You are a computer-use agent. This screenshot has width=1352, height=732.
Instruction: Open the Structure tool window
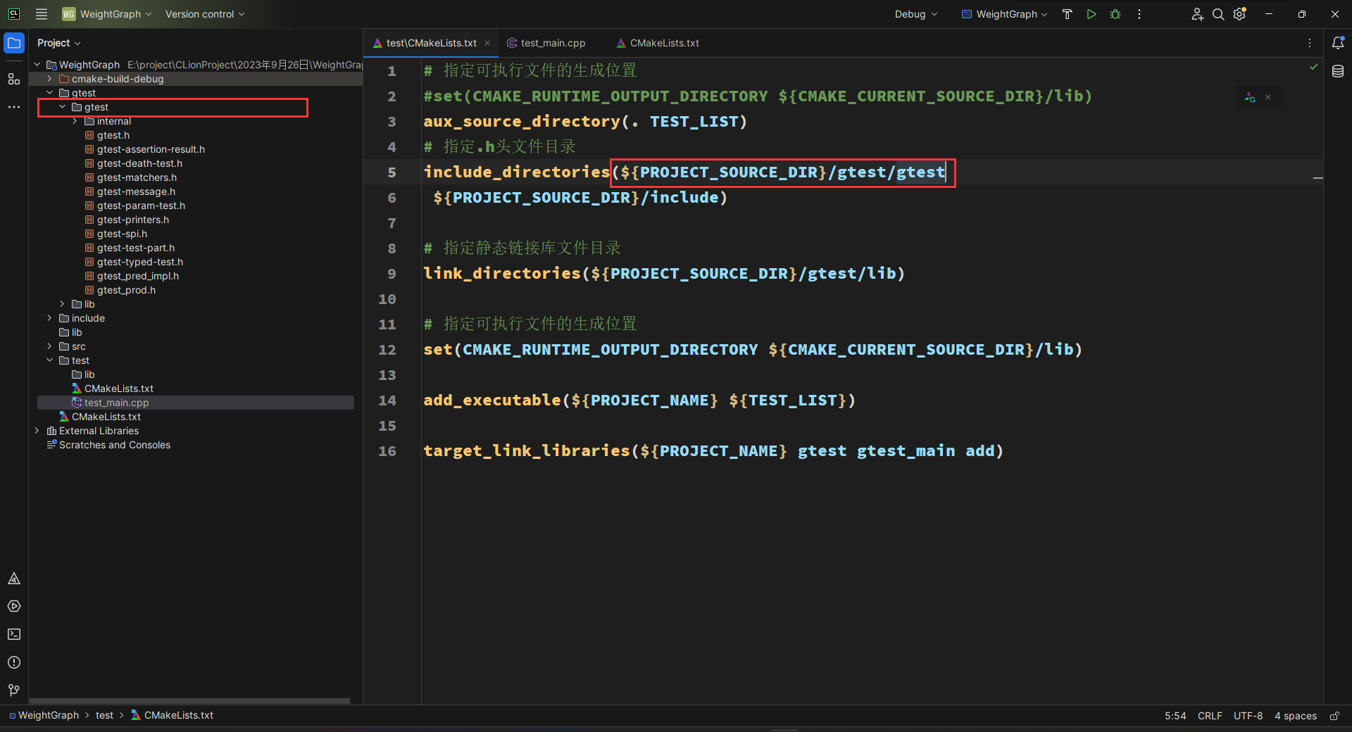14,79
